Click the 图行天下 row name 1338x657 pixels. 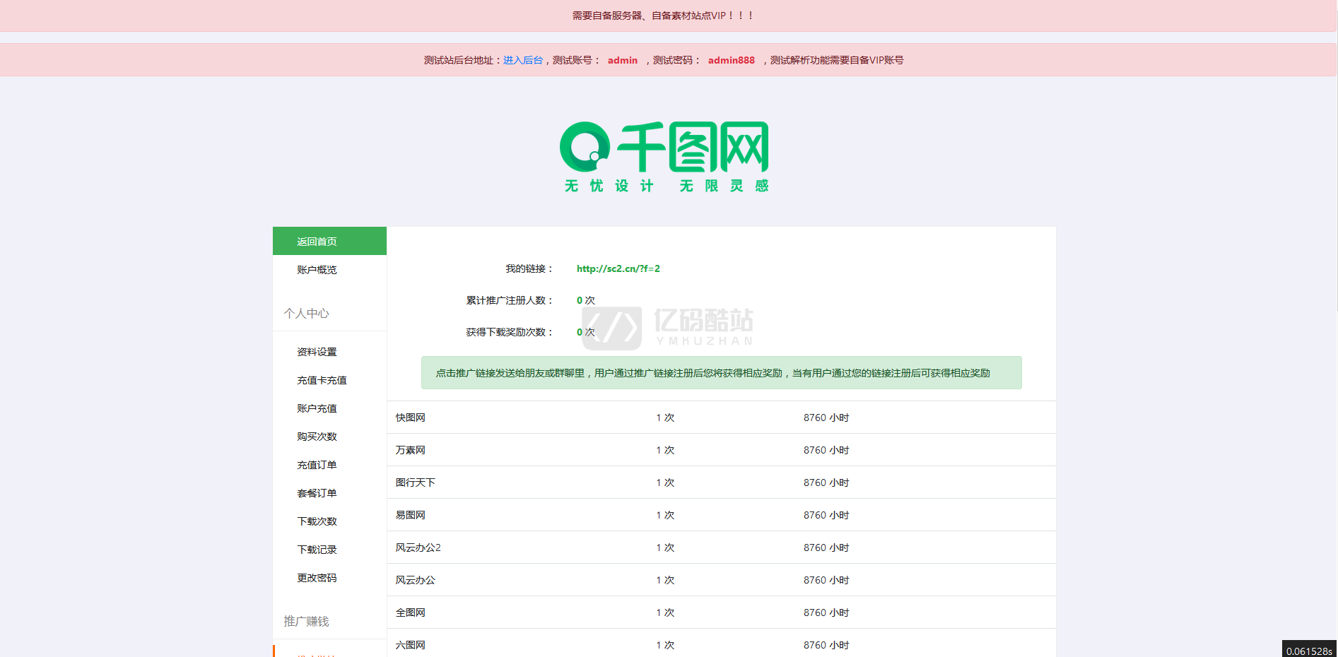pos(416,483)
